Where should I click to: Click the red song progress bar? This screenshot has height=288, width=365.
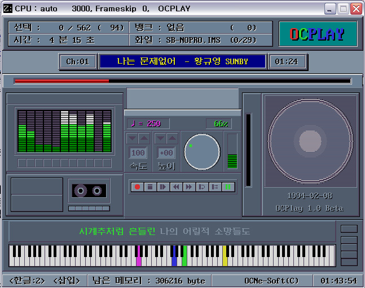tap(183, 81)
